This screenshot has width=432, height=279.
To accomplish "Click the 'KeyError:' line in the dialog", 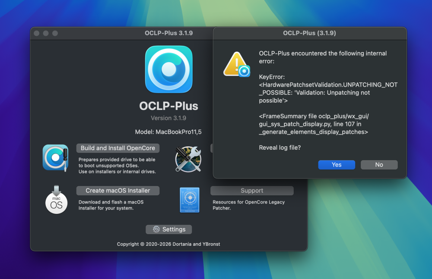I will [x=272, y=77].
